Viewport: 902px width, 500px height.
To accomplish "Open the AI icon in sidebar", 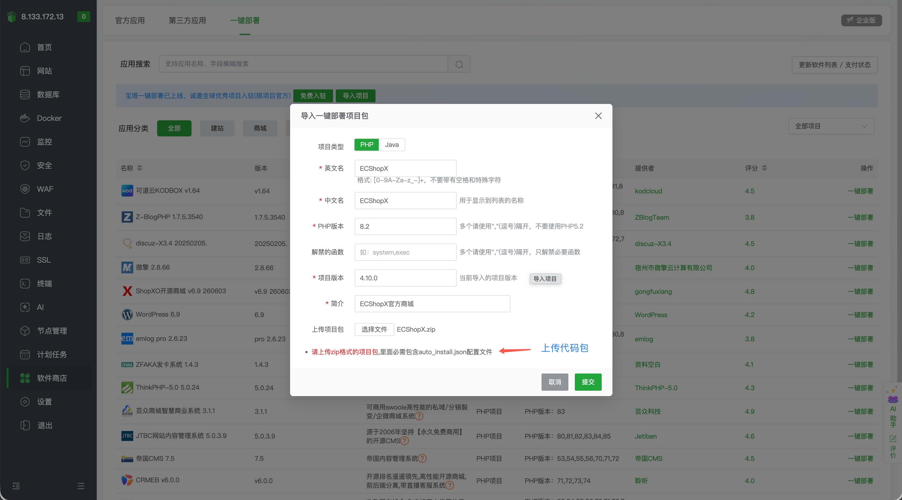I will [25, 307].
